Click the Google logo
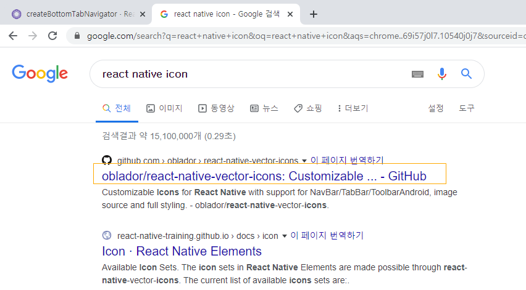This screenshot has width=526, height=290. click(40, 74)
